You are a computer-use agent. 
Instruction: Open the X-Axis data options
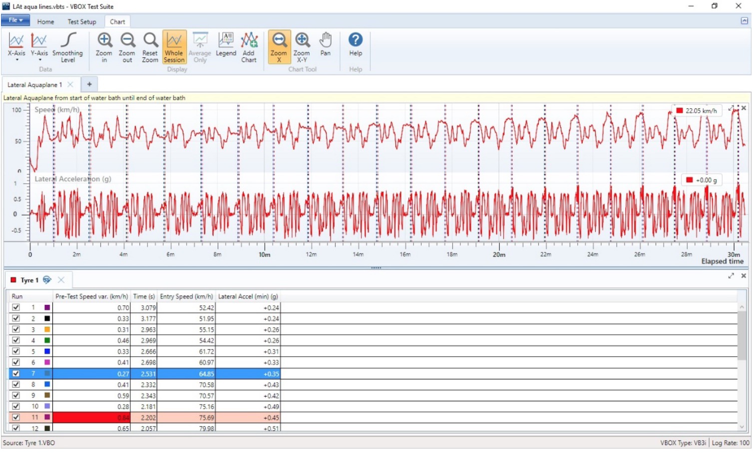16,47
